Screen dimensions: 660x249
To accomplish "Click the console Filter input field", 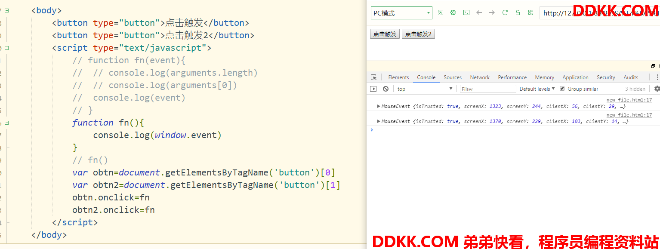I will pos(488,89).
